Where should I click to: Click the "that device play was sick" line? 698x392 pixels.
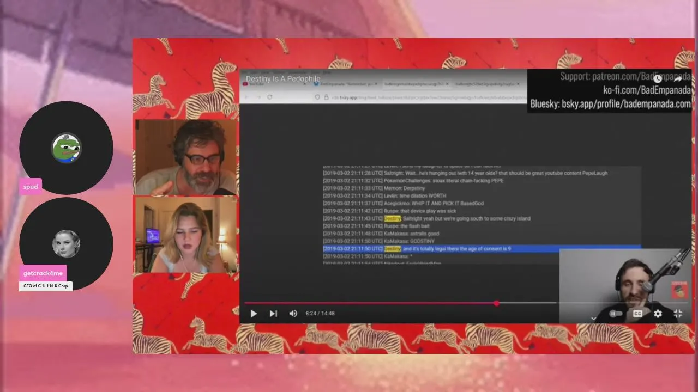(x=389, y=211)
